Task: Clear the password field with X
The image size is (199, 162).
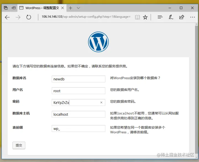Action: click(101, 102)
